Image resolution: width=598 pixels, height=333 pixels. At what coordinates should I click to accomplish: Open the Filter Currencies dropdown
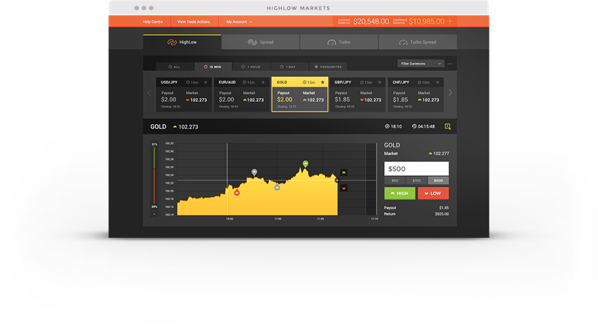click(420, 64)
